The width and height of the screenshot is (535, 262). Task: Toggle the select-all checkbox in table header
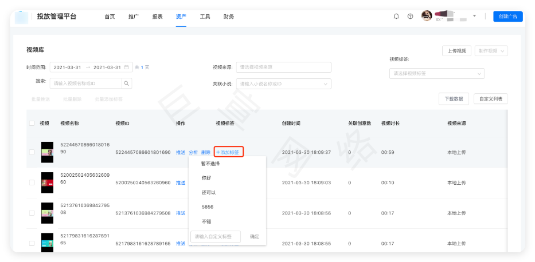[x=32, y=124]
